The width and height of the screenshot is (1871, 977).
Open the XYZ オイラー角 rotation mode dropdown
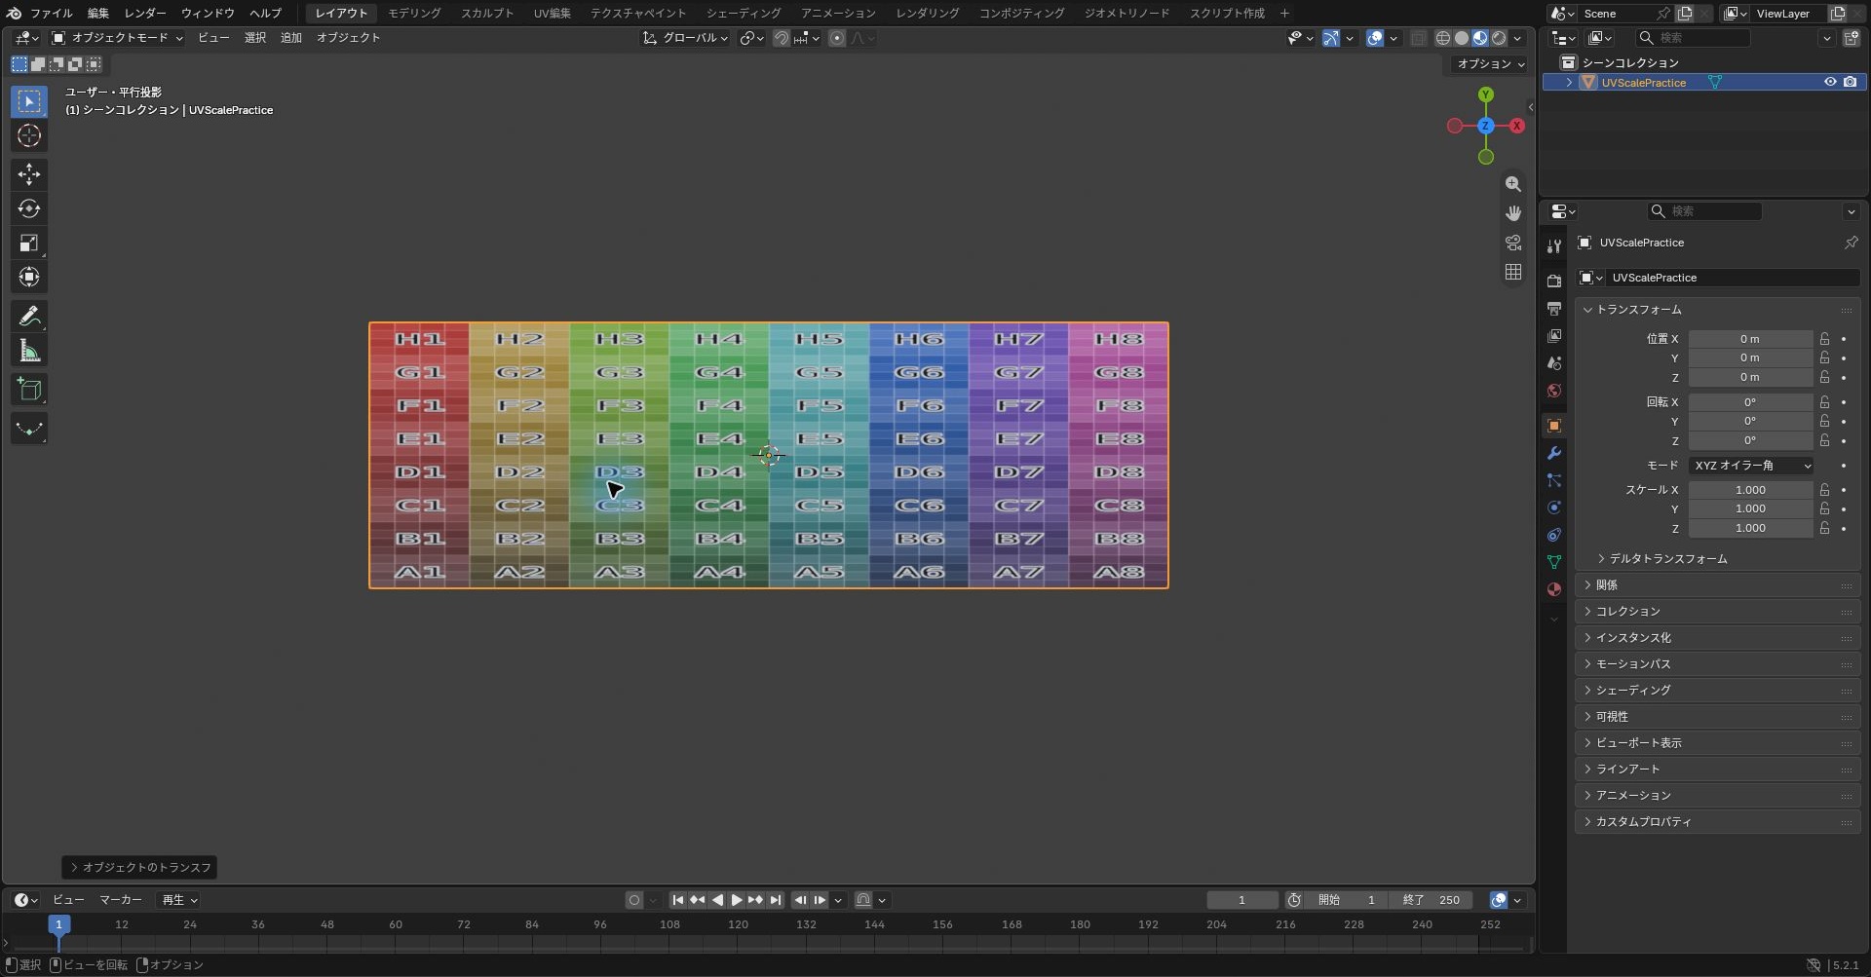tap(1751, 466)
